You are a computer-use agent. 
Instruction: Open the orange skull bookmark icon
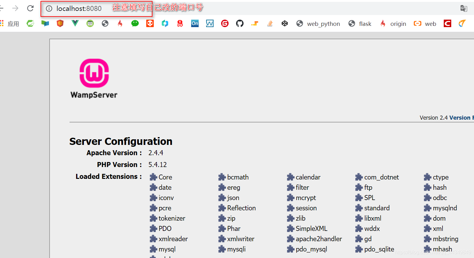pos(150,23)
